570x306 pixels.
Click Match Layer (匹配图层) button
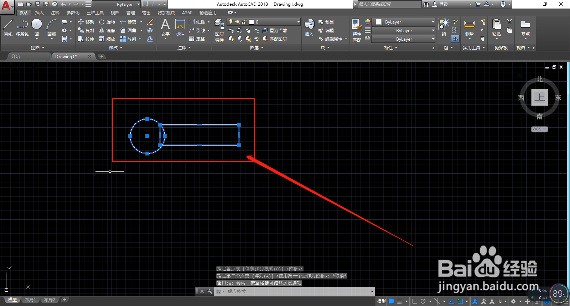pyautogui.click(x=275, y=39)
